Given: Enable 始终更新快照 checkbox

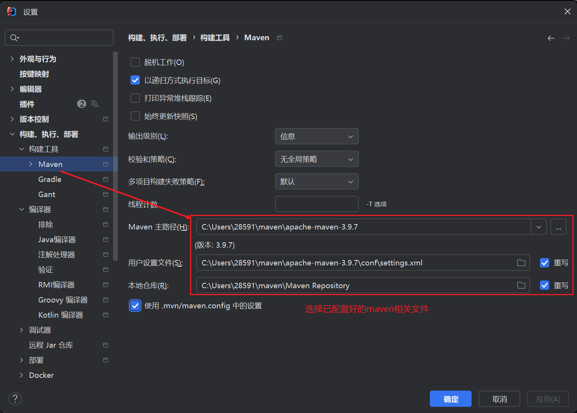Looking at the screenshot, I should coord(135,116).
